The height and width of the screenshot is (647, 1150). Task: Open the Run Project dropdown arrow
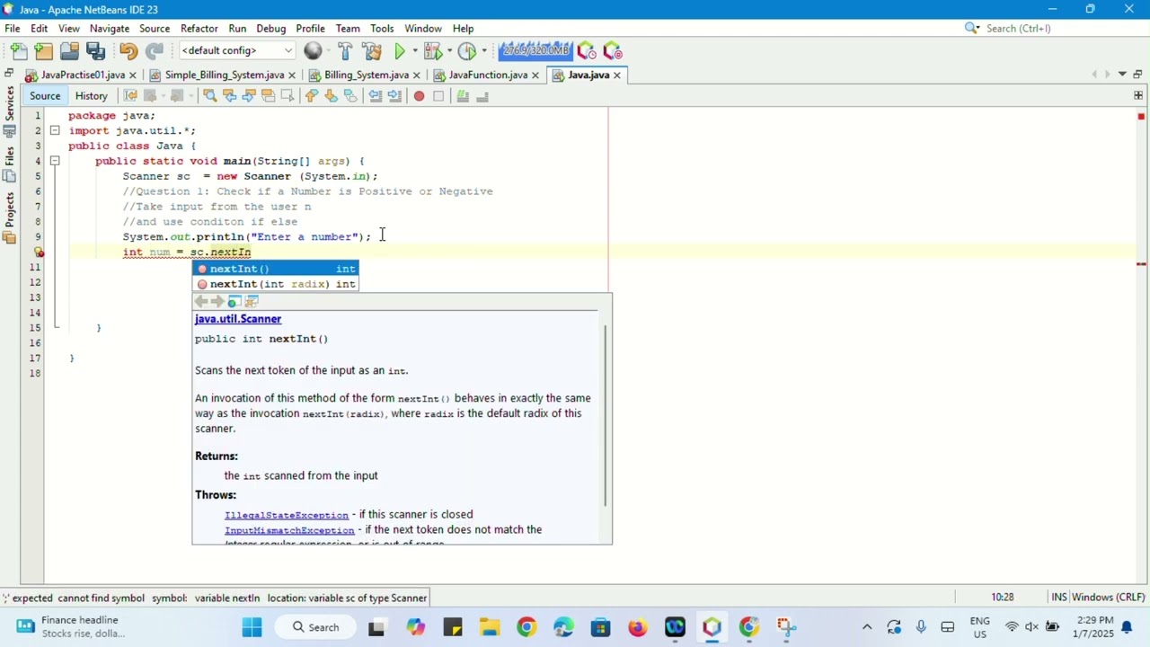415,51
